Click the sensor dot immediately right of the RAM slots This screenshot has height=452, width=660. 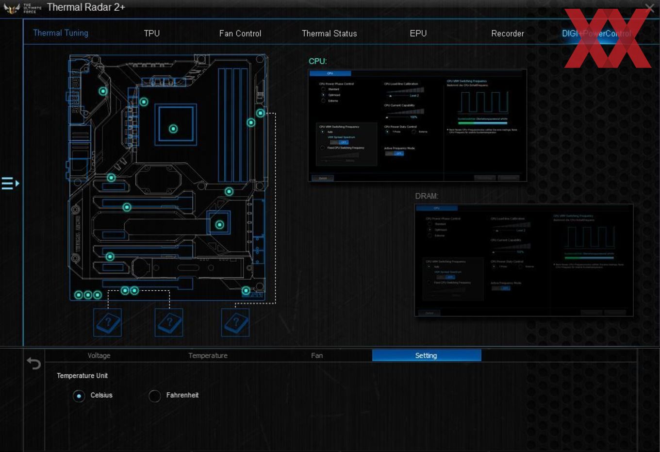(251, 123)
